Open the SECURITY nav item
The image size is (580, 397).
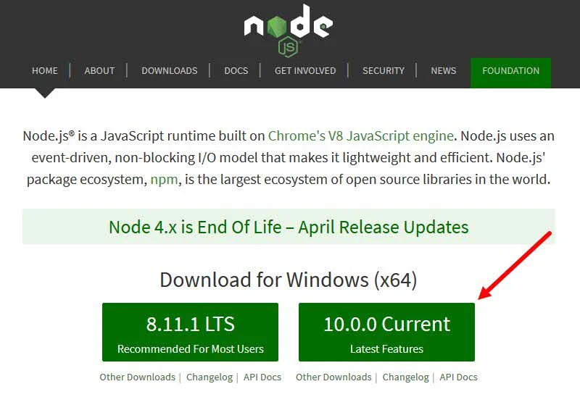[384, 70]
